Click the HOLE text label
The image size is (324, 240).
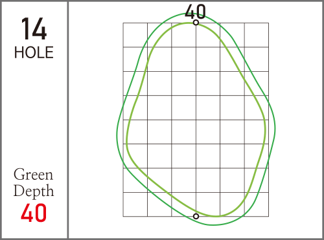(34, 52)
